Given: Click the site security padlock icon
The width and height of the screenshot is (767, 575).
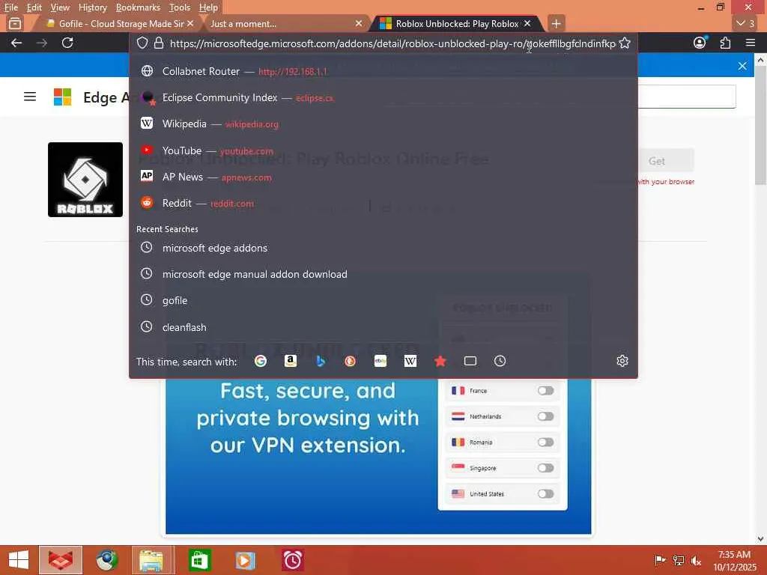Looking at the screenshot, I should pyautogui.click(x=159, y=43).
